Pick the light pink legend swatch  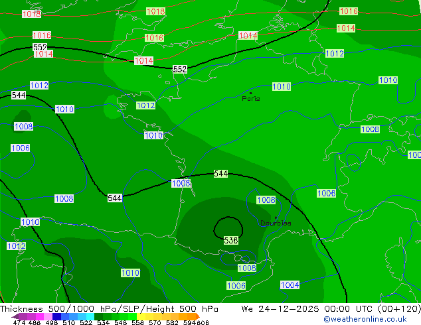48,316
